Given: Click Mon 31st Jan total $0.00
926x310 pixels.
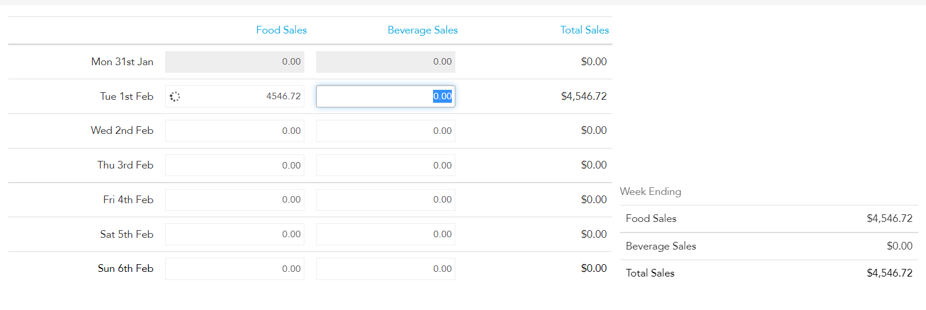Looking at the screenshot, I should tap(594, 62).
